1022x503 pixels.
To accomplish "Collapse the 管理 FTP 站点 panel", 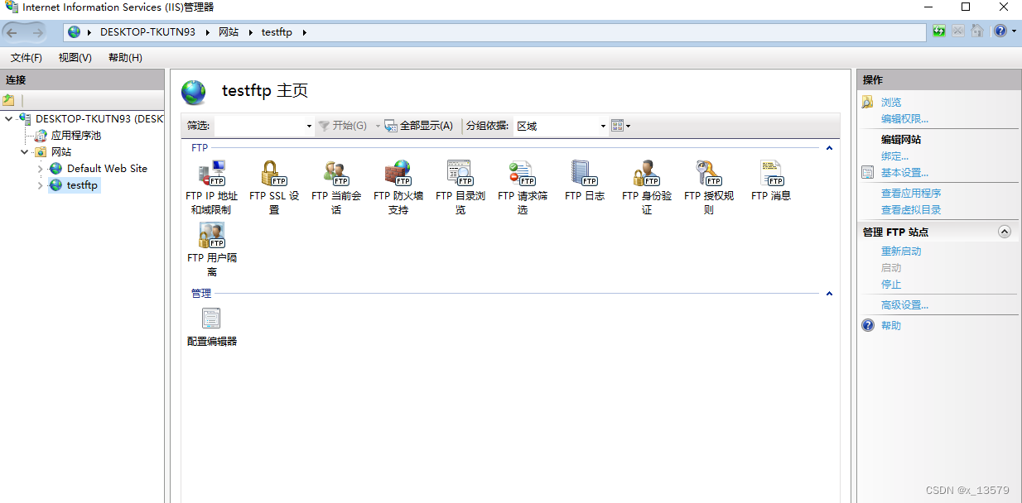I will coord(1005,232).
